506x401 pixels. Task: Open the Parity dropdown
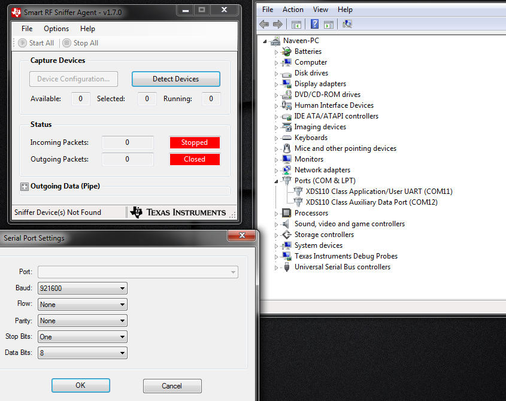[83, 321]
